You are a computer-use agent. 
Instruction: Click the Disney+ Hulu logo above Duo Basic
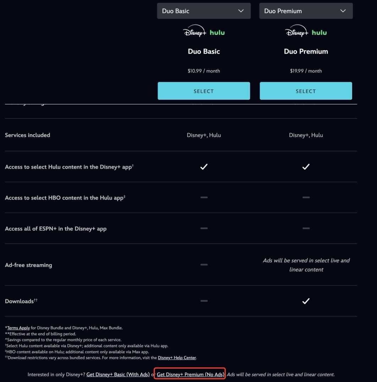tap(204, 32)
